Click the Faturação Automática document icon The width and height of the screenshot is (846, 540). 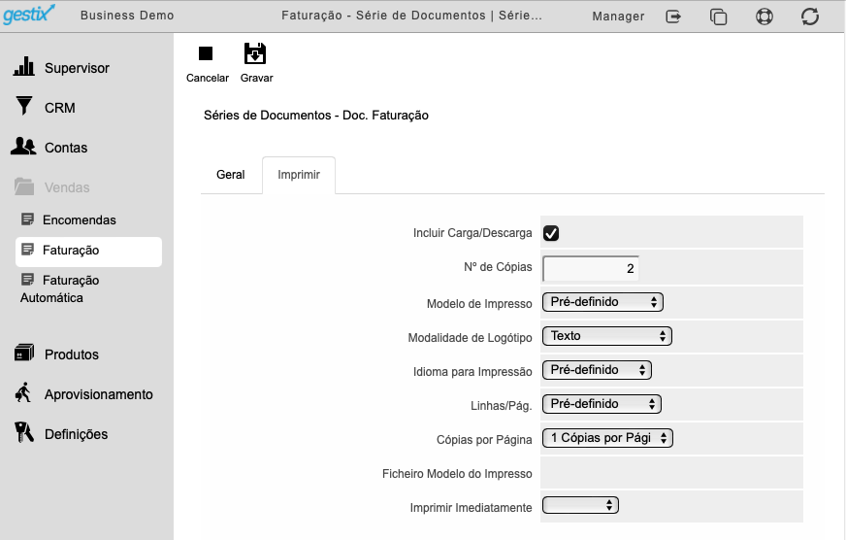click(27, 279)
